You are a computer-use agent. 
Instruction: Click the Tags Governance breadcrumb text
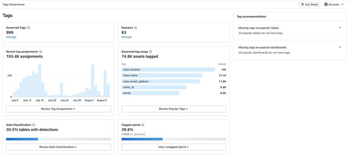click(13, 4)
